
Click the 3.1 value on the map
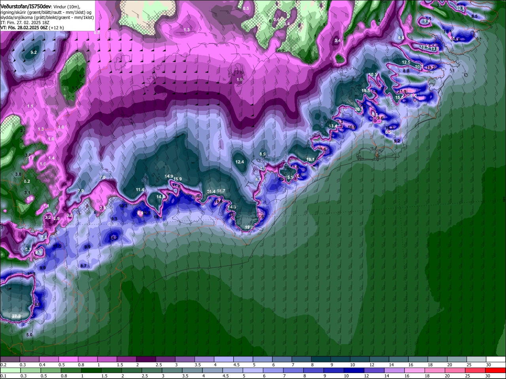click(x=27, y=193)
